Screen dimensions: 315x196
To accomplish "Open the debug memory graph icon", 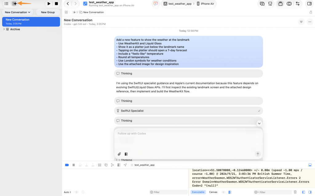I will [x=112, y=165].
